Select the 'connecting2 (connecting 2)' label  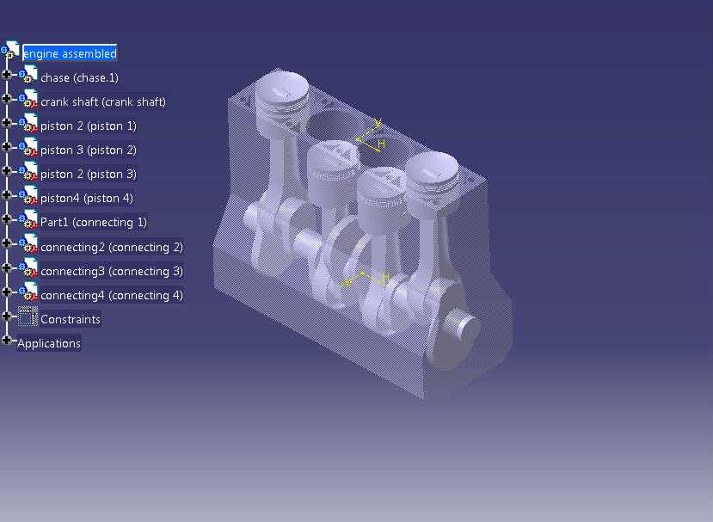tap(112, 247)
